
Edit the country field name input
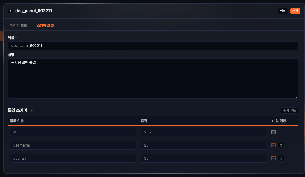[73, 158]
